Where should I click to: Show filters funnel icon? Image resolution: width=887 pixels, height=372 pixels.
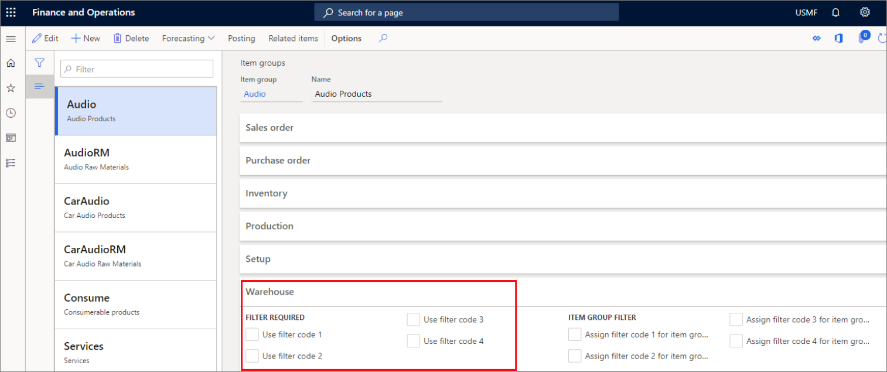pyautogui.click(x=39, y=63)
